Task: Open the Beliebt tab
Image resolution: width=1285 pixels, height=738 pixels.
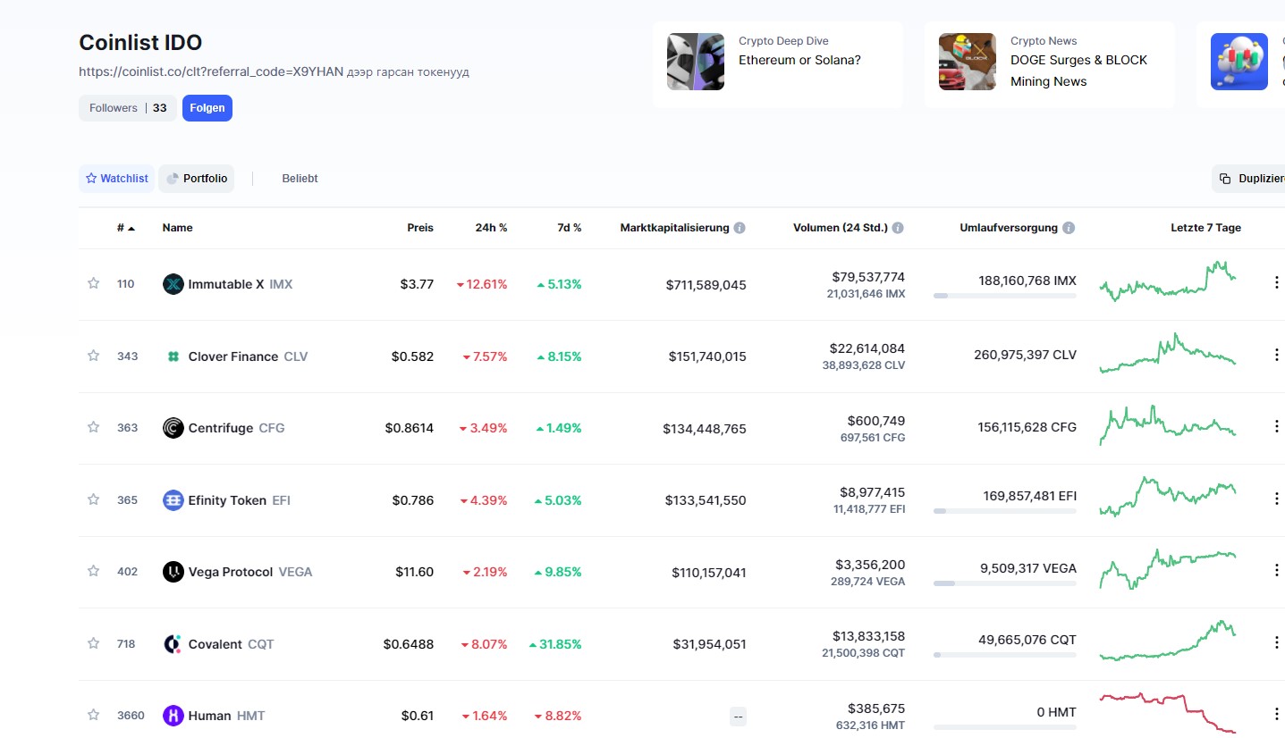Action: pos(300,179)
